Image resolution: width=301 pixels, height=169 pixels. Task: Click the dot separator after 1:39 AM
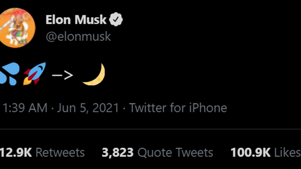point(52,108)
